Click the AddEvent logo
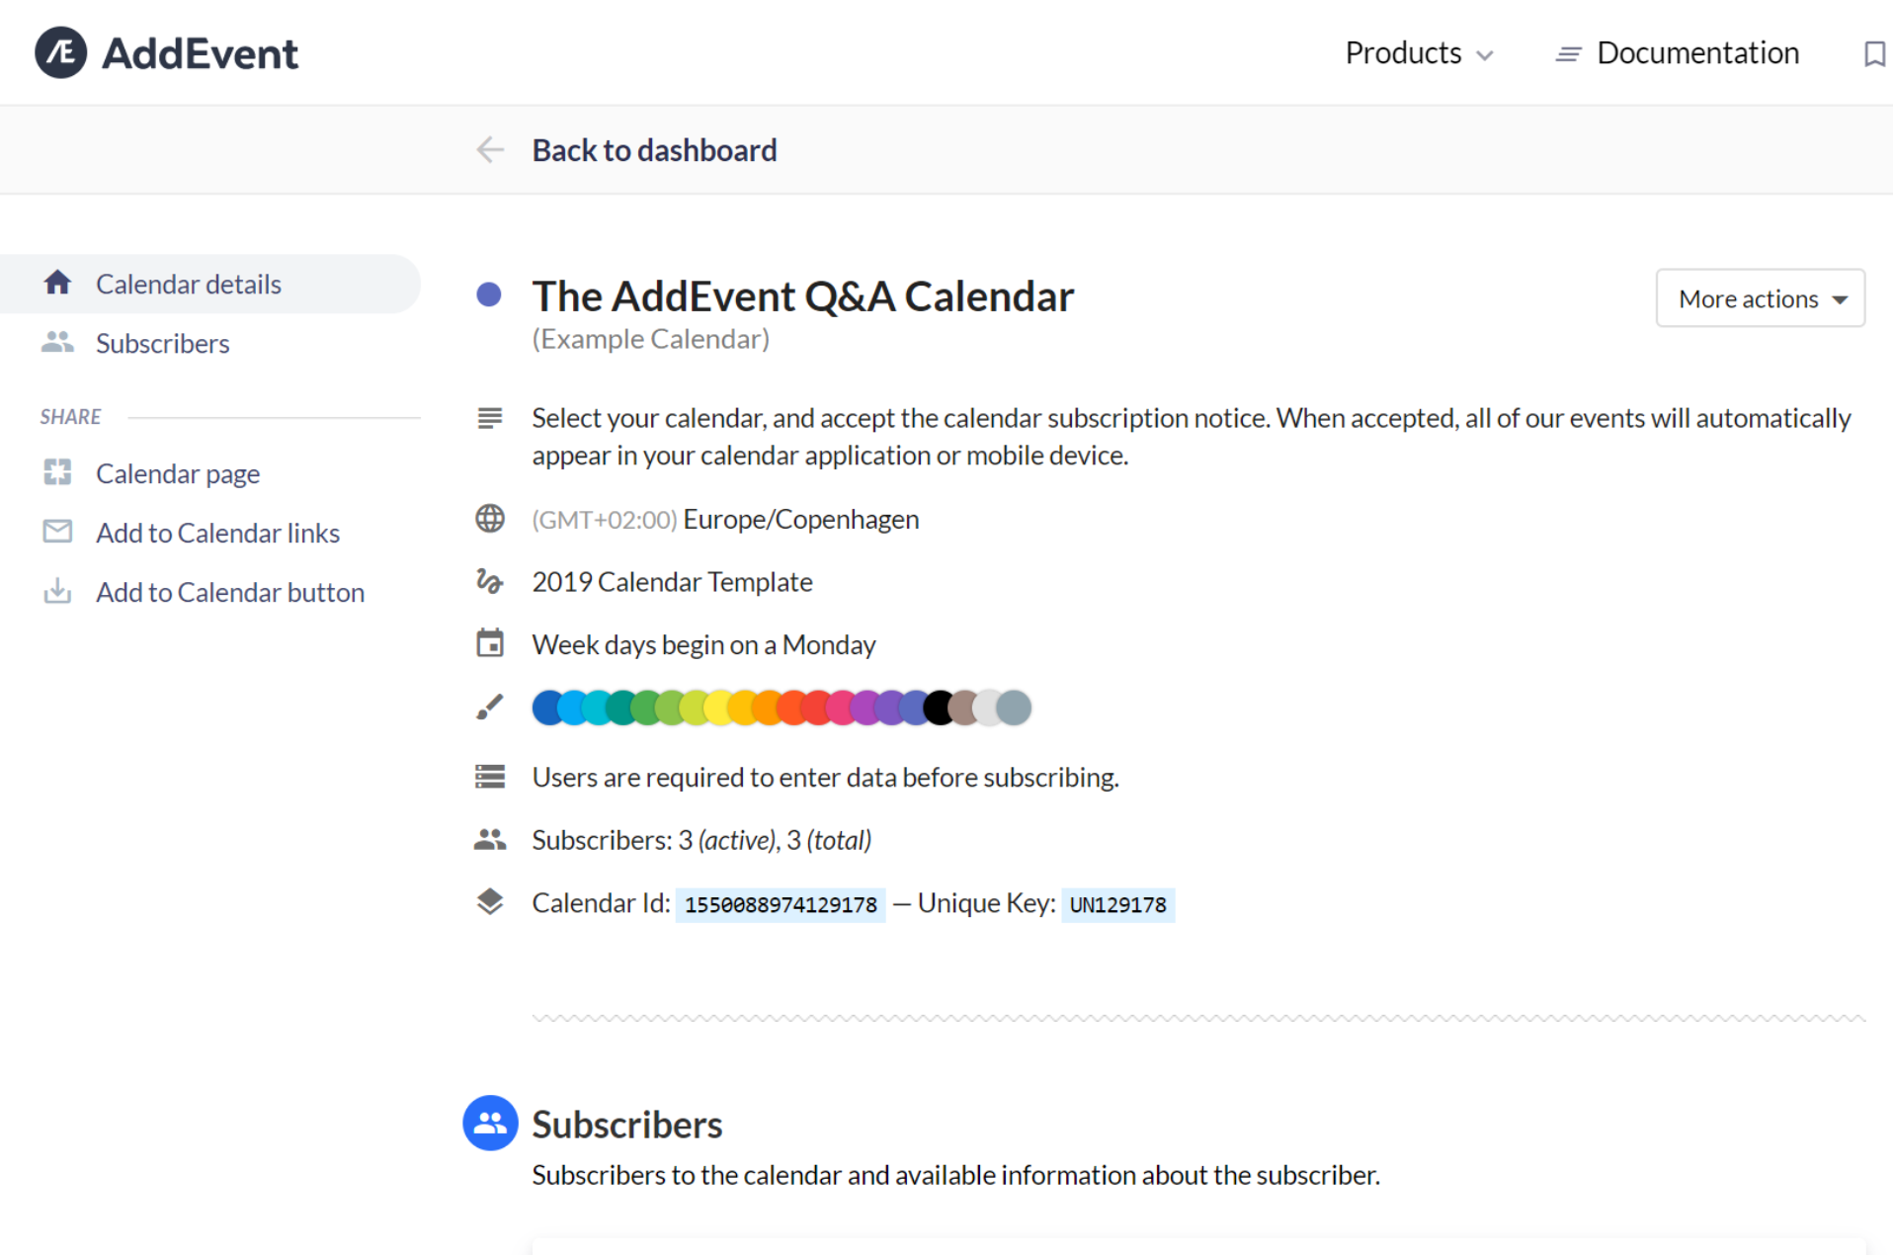The image size is (1893, 1255). (x=166, y=52)
